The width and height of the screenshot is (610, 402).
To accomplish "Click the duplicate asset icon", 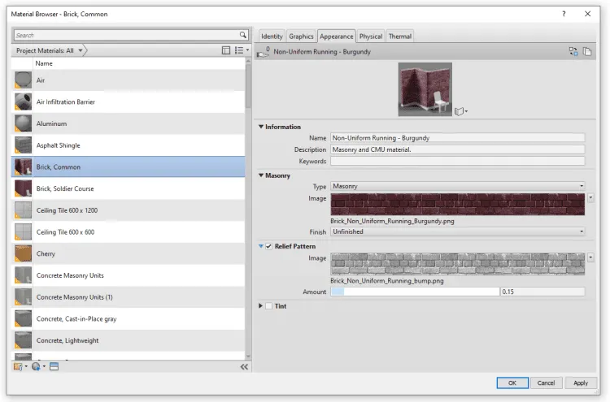I will (587, 51).
